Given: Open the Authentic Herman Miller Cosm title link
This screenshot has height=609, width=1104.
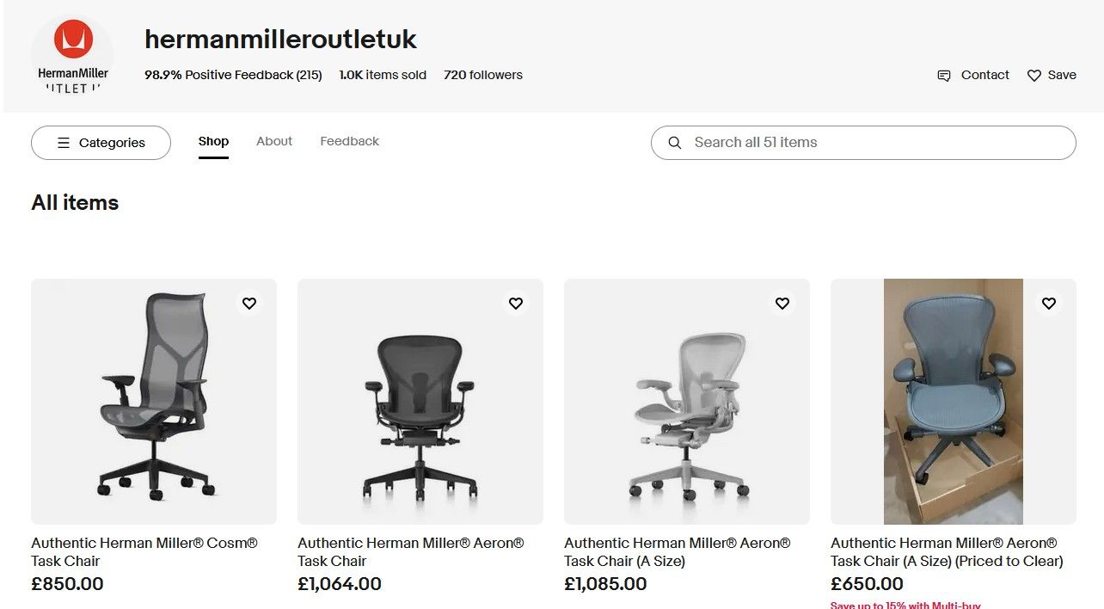Looking at the screenshot, I should 144,552.
